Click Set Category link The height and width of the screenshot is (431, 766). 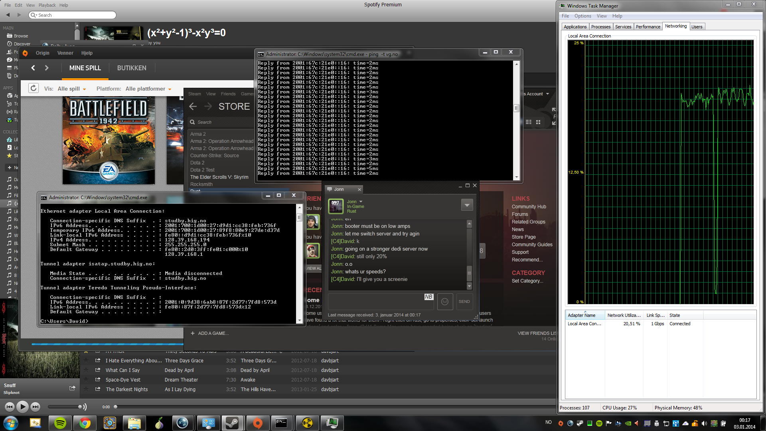pyautogui.click(x=527, y=281)
